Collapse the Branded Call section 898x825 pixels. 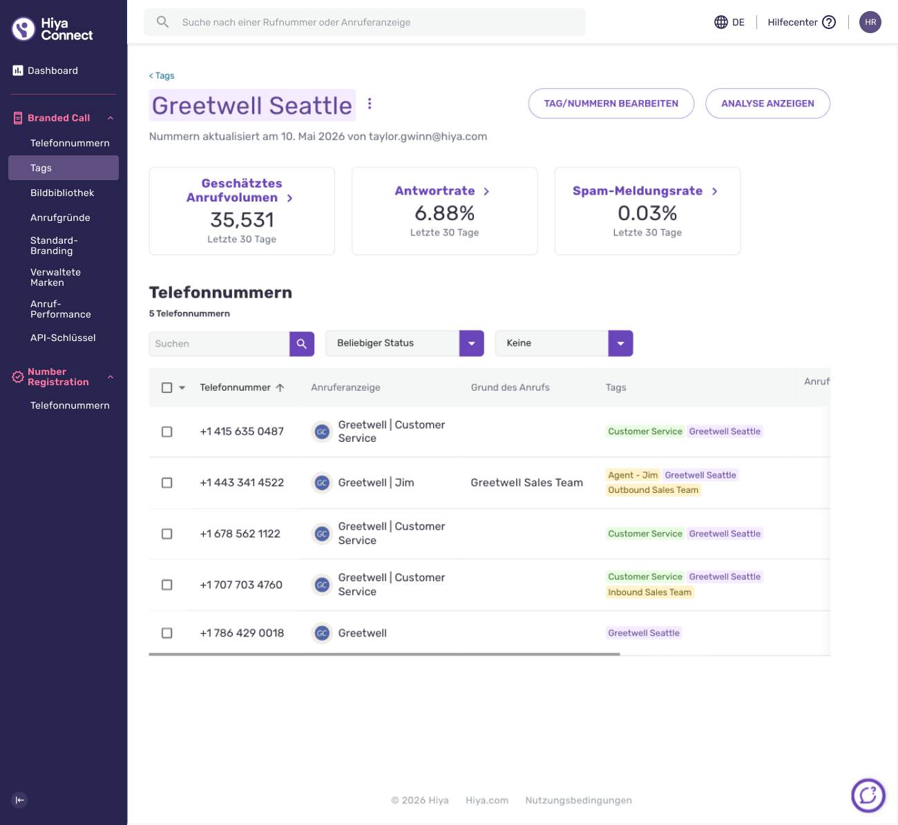click(111, 118)
